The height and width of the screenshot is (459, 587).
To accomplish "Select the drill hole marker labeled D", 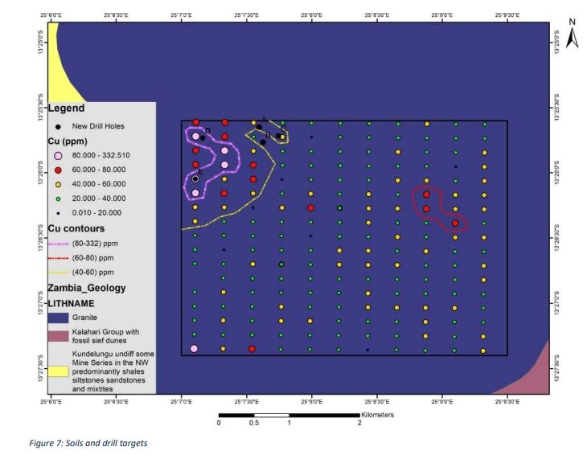I will point(203,137).
